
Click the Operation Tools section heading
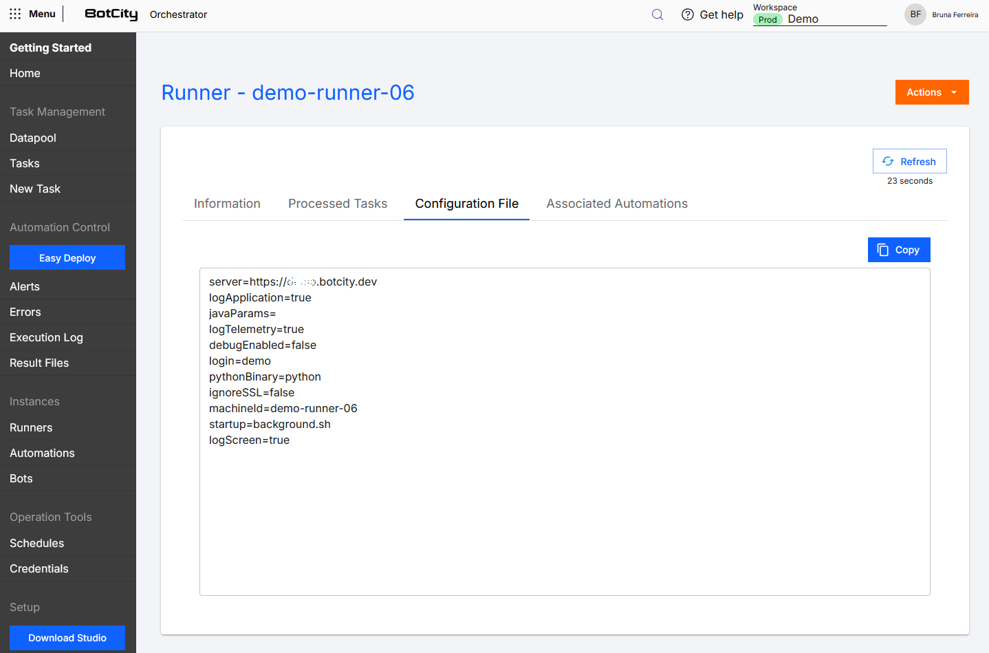[x=50, y=517]
